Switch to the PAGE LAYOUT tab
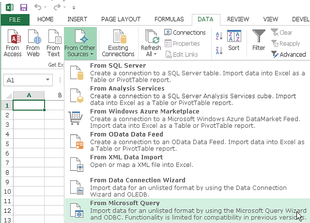 [x=121, y=19]
